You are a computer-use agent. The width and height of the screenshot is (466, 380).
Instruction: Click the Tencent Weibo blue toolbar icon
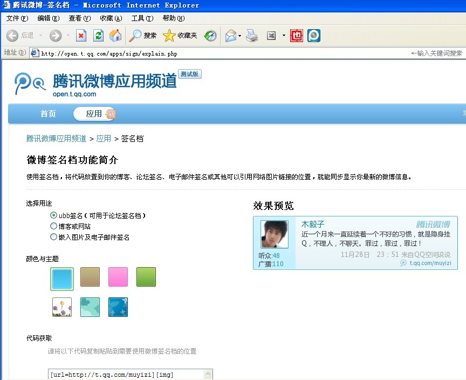click(x=314, y=36)
